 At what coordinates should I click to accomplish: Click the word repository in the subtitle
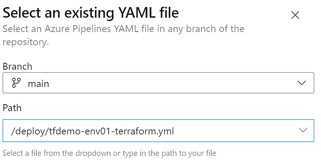tap(26, 42)
